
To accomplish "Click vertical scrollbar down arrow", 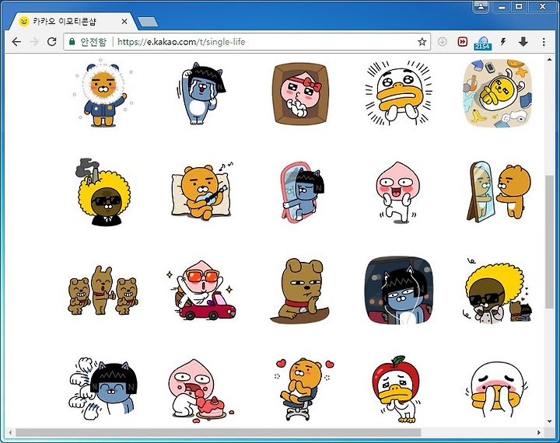I will click(550, 421).
